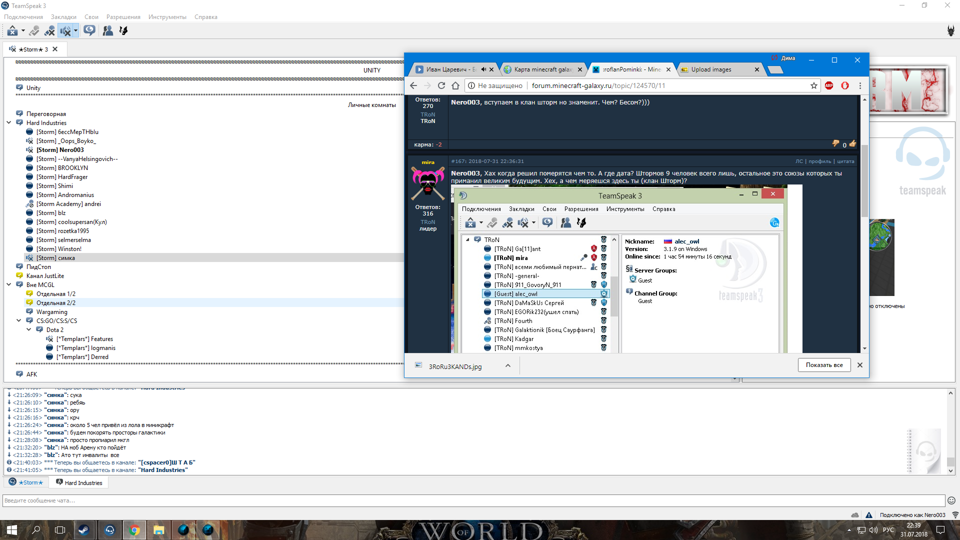Click the Chrome page vertical scrollbar thumb
960x540 pixels.
coord(864,180)
